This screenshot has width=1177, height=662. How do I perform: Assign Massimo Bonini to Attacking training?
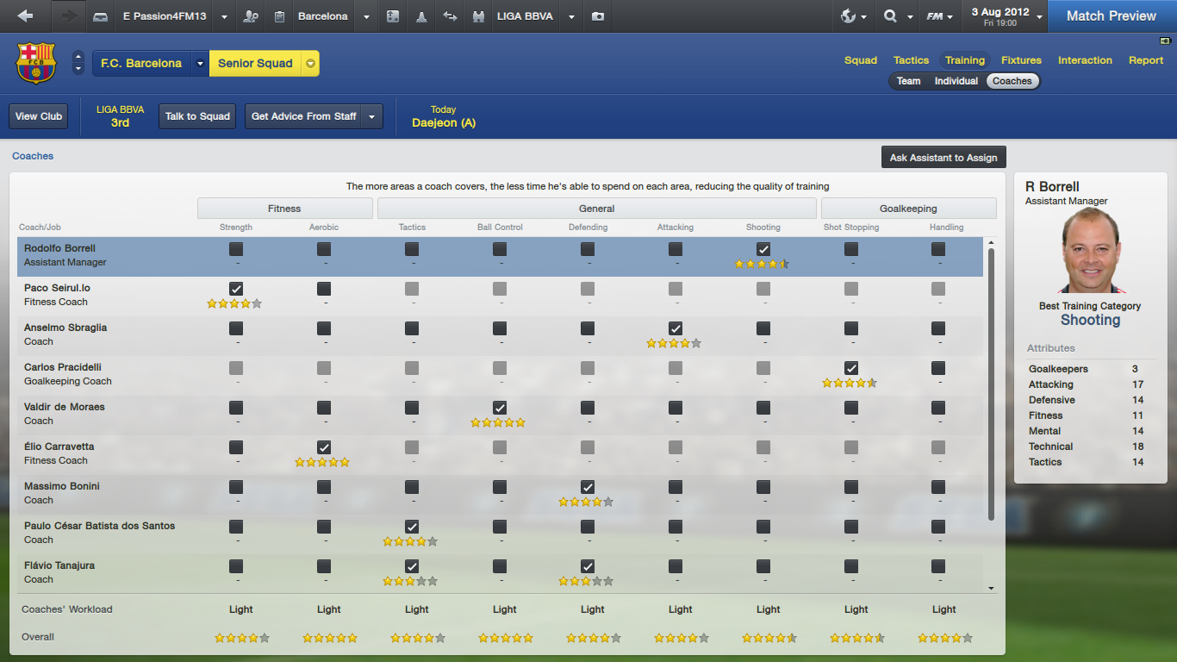pyautogui.click(x=675, y=487)
